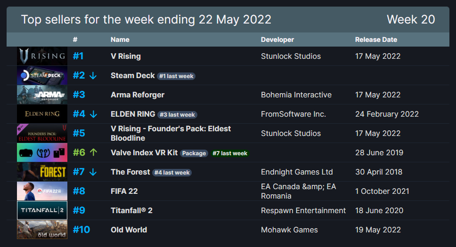
Task: Open the Titanfall® 2 title link
Action: 131,210
